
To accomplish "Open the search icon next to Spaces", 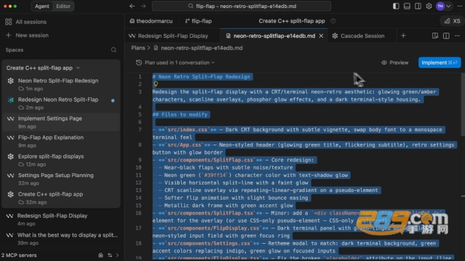I will point(113,50).
